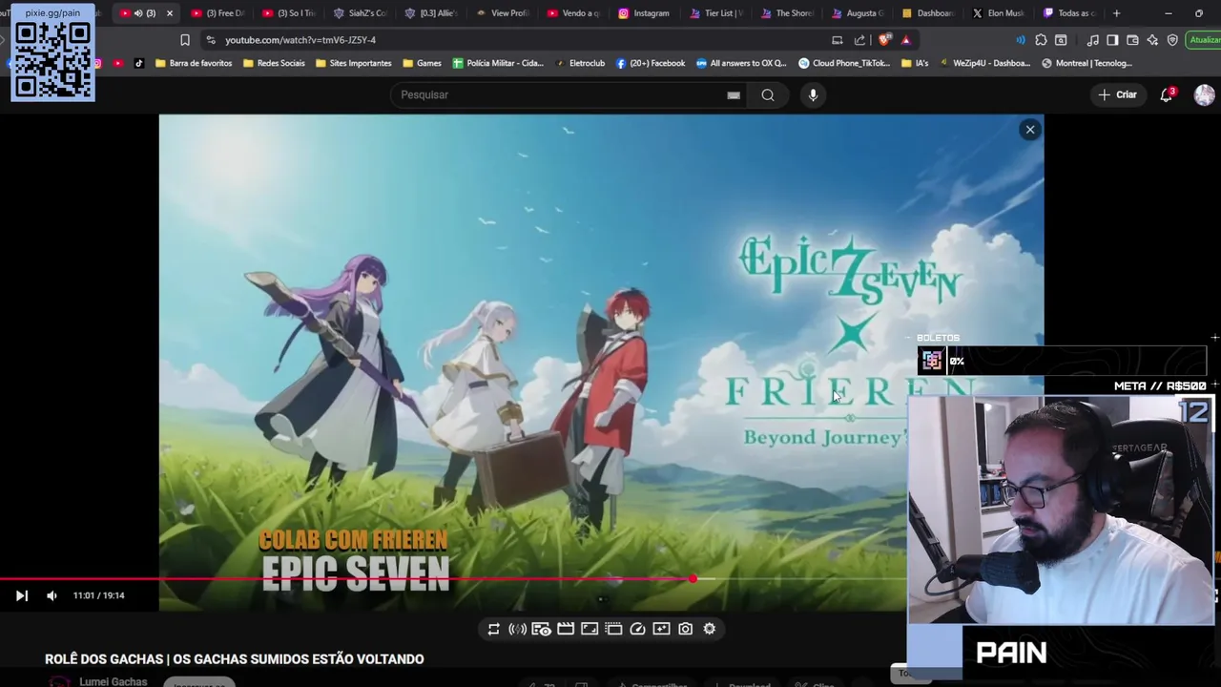Viewport: 1221px width, 687px height.
Task: Click the search magnifier button
Action: (768, 94)
